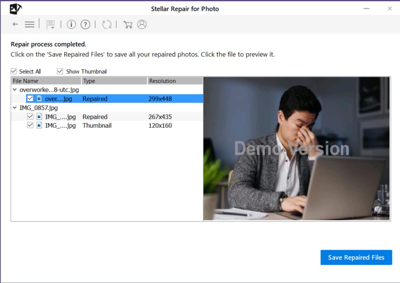Click the Thumbnail type cell
This screenshot has width=400, height=283.
97,126
